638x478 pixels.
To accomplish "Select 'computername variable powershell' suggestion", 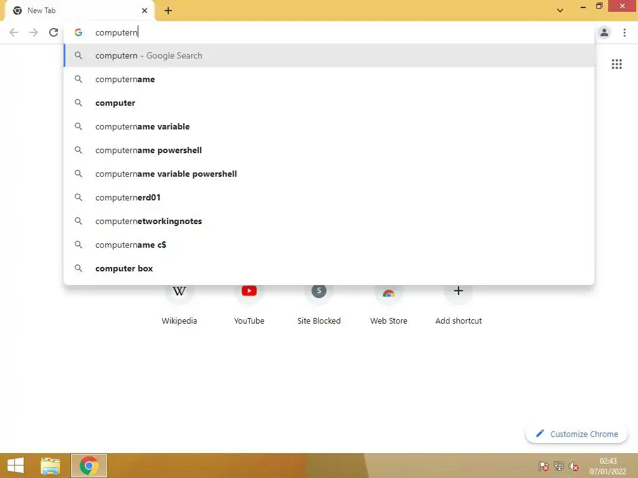I will click(329, 174).
